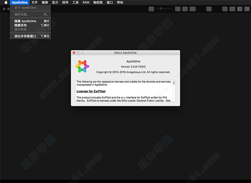
Task: Open the 窗口 menu
Action: pos(110,3)
